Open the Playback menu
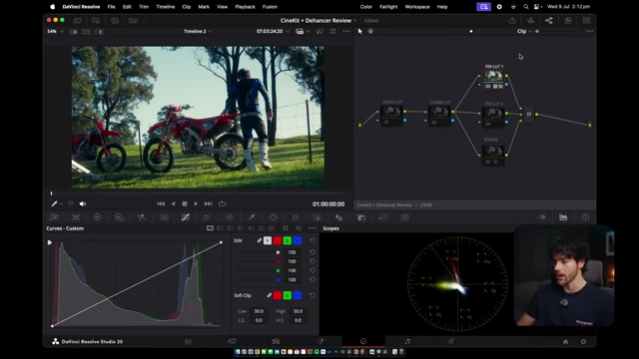The width and height of the screenshot is (639, 359). tap(245, 7)
